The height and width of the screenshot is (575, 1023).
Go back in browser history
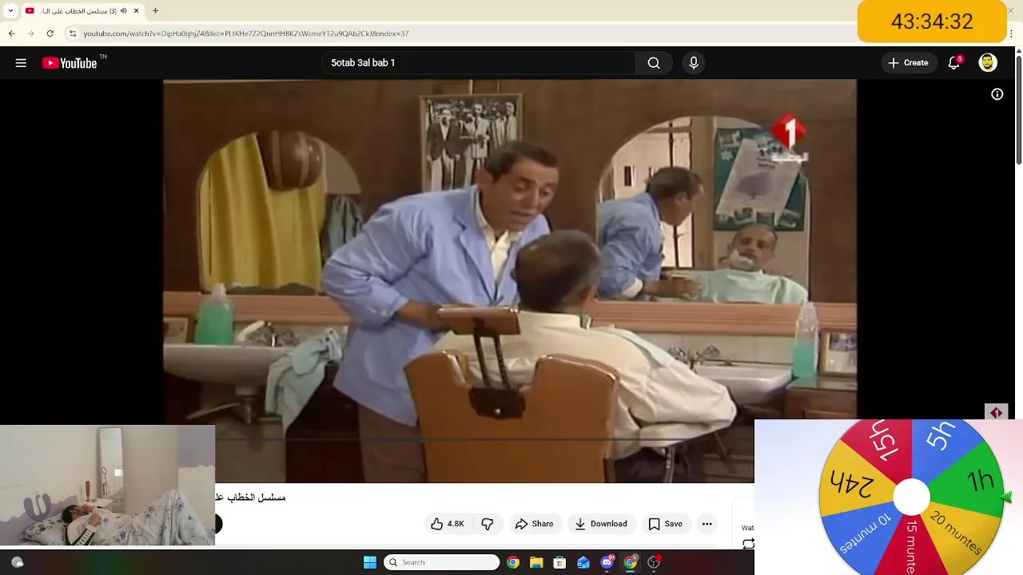coord(12,34)
